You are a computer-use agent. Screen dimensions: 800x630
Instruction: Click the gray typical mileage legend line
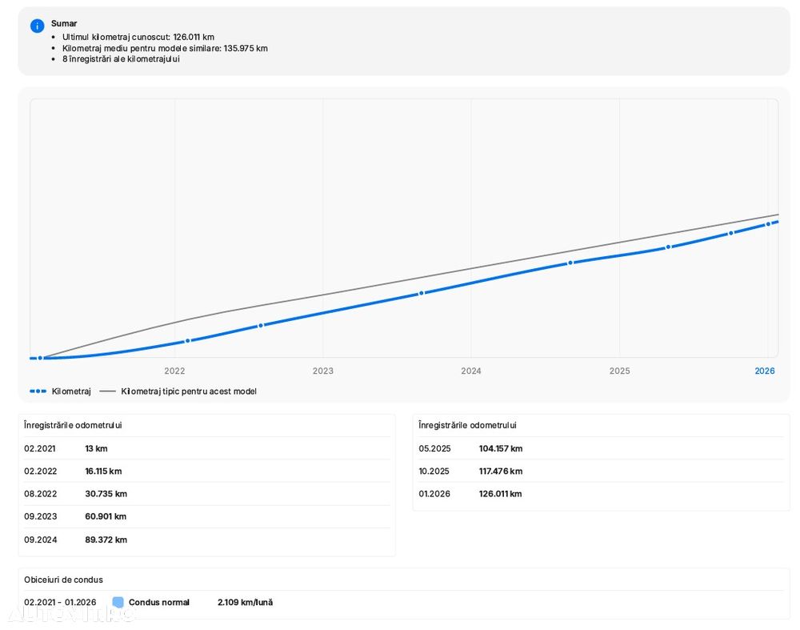(108, 391)
